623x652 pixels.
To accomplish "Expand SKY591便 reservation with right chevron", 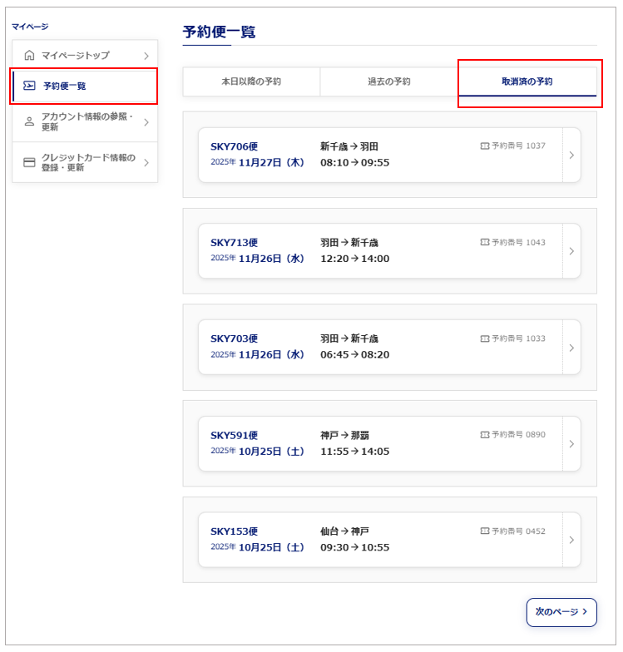I will click(x=571, y=444).
